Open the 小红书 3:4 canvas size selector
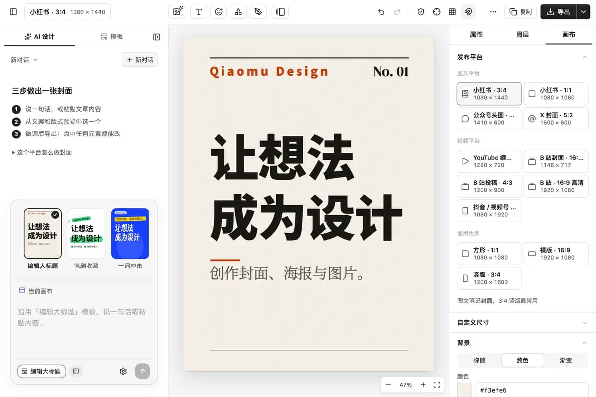 coord(68,12)
